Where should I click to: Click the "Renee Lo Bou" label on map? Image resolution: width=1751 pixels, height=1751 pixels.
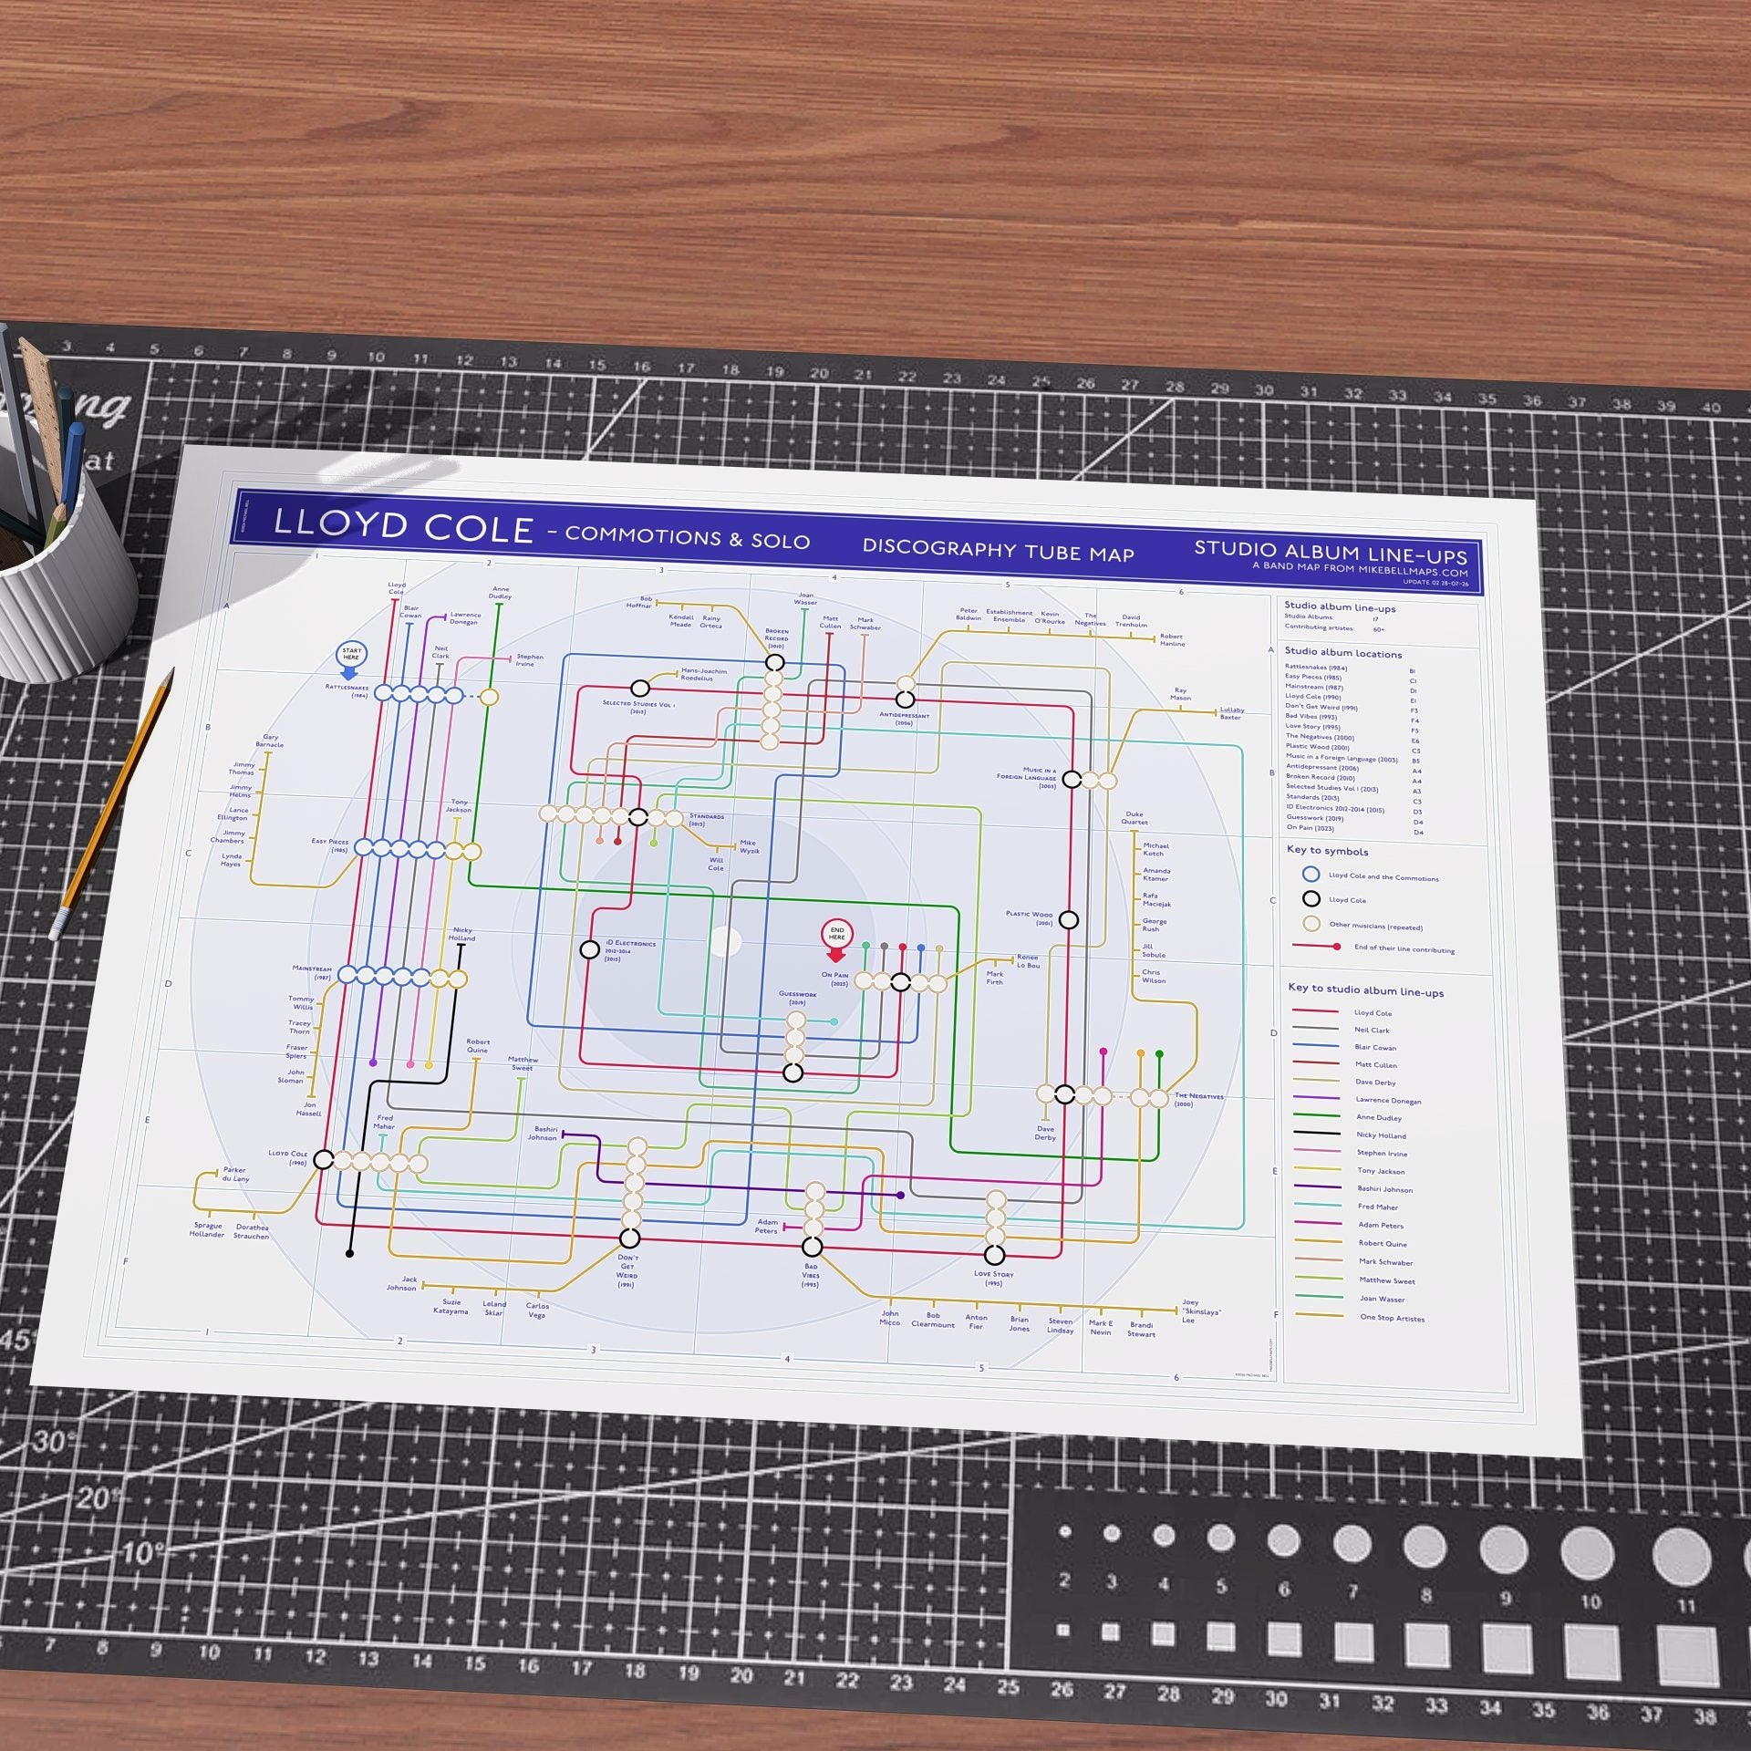click(1028, 961)
